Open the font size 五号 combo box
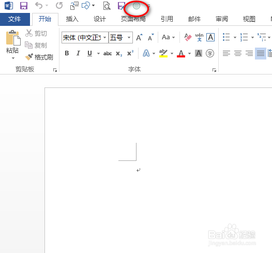272x253 pixels. [120, 37]
